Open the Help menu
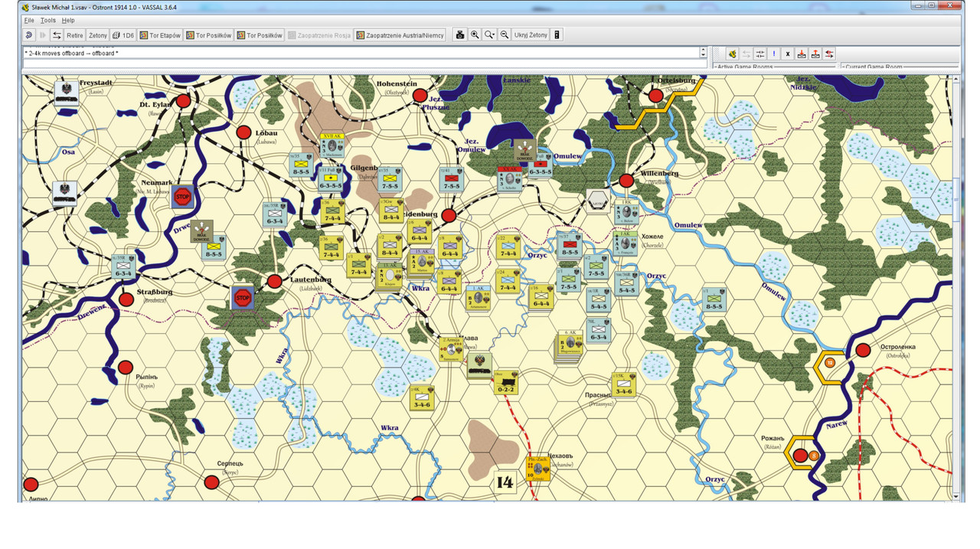 point(68,20)
